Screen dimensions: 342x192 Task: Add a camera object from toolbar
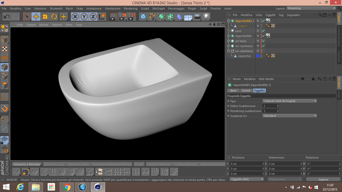(x=198, y=17)
